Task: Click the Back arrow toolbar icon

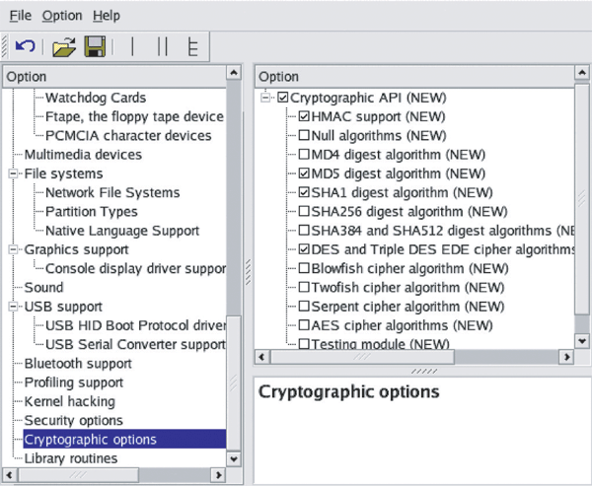Action: (26, 46)
